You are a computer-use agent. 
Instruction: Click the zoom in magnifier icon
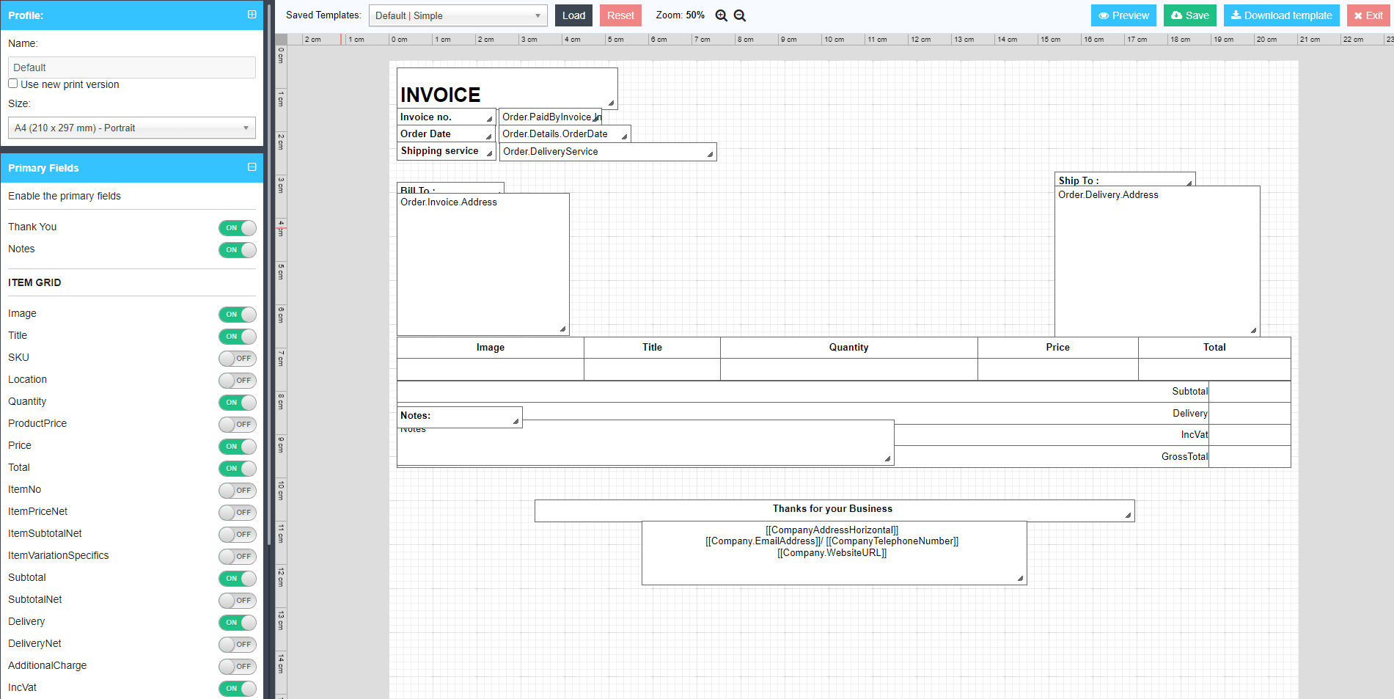722,15
